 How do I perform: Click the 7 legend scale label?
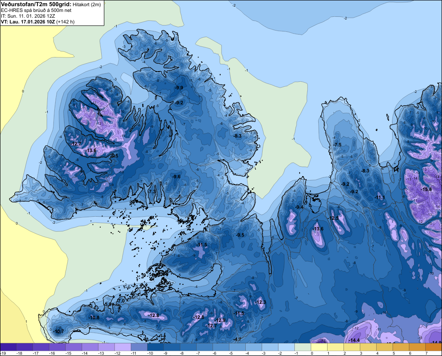427,353
